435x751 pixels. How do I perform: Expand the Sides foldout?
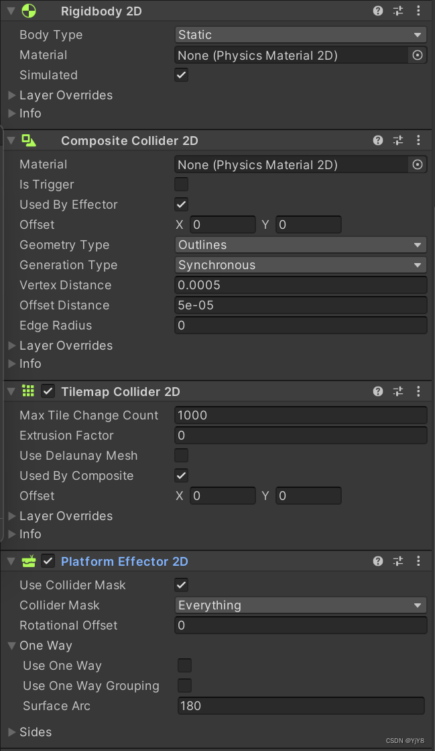[11, 732]
